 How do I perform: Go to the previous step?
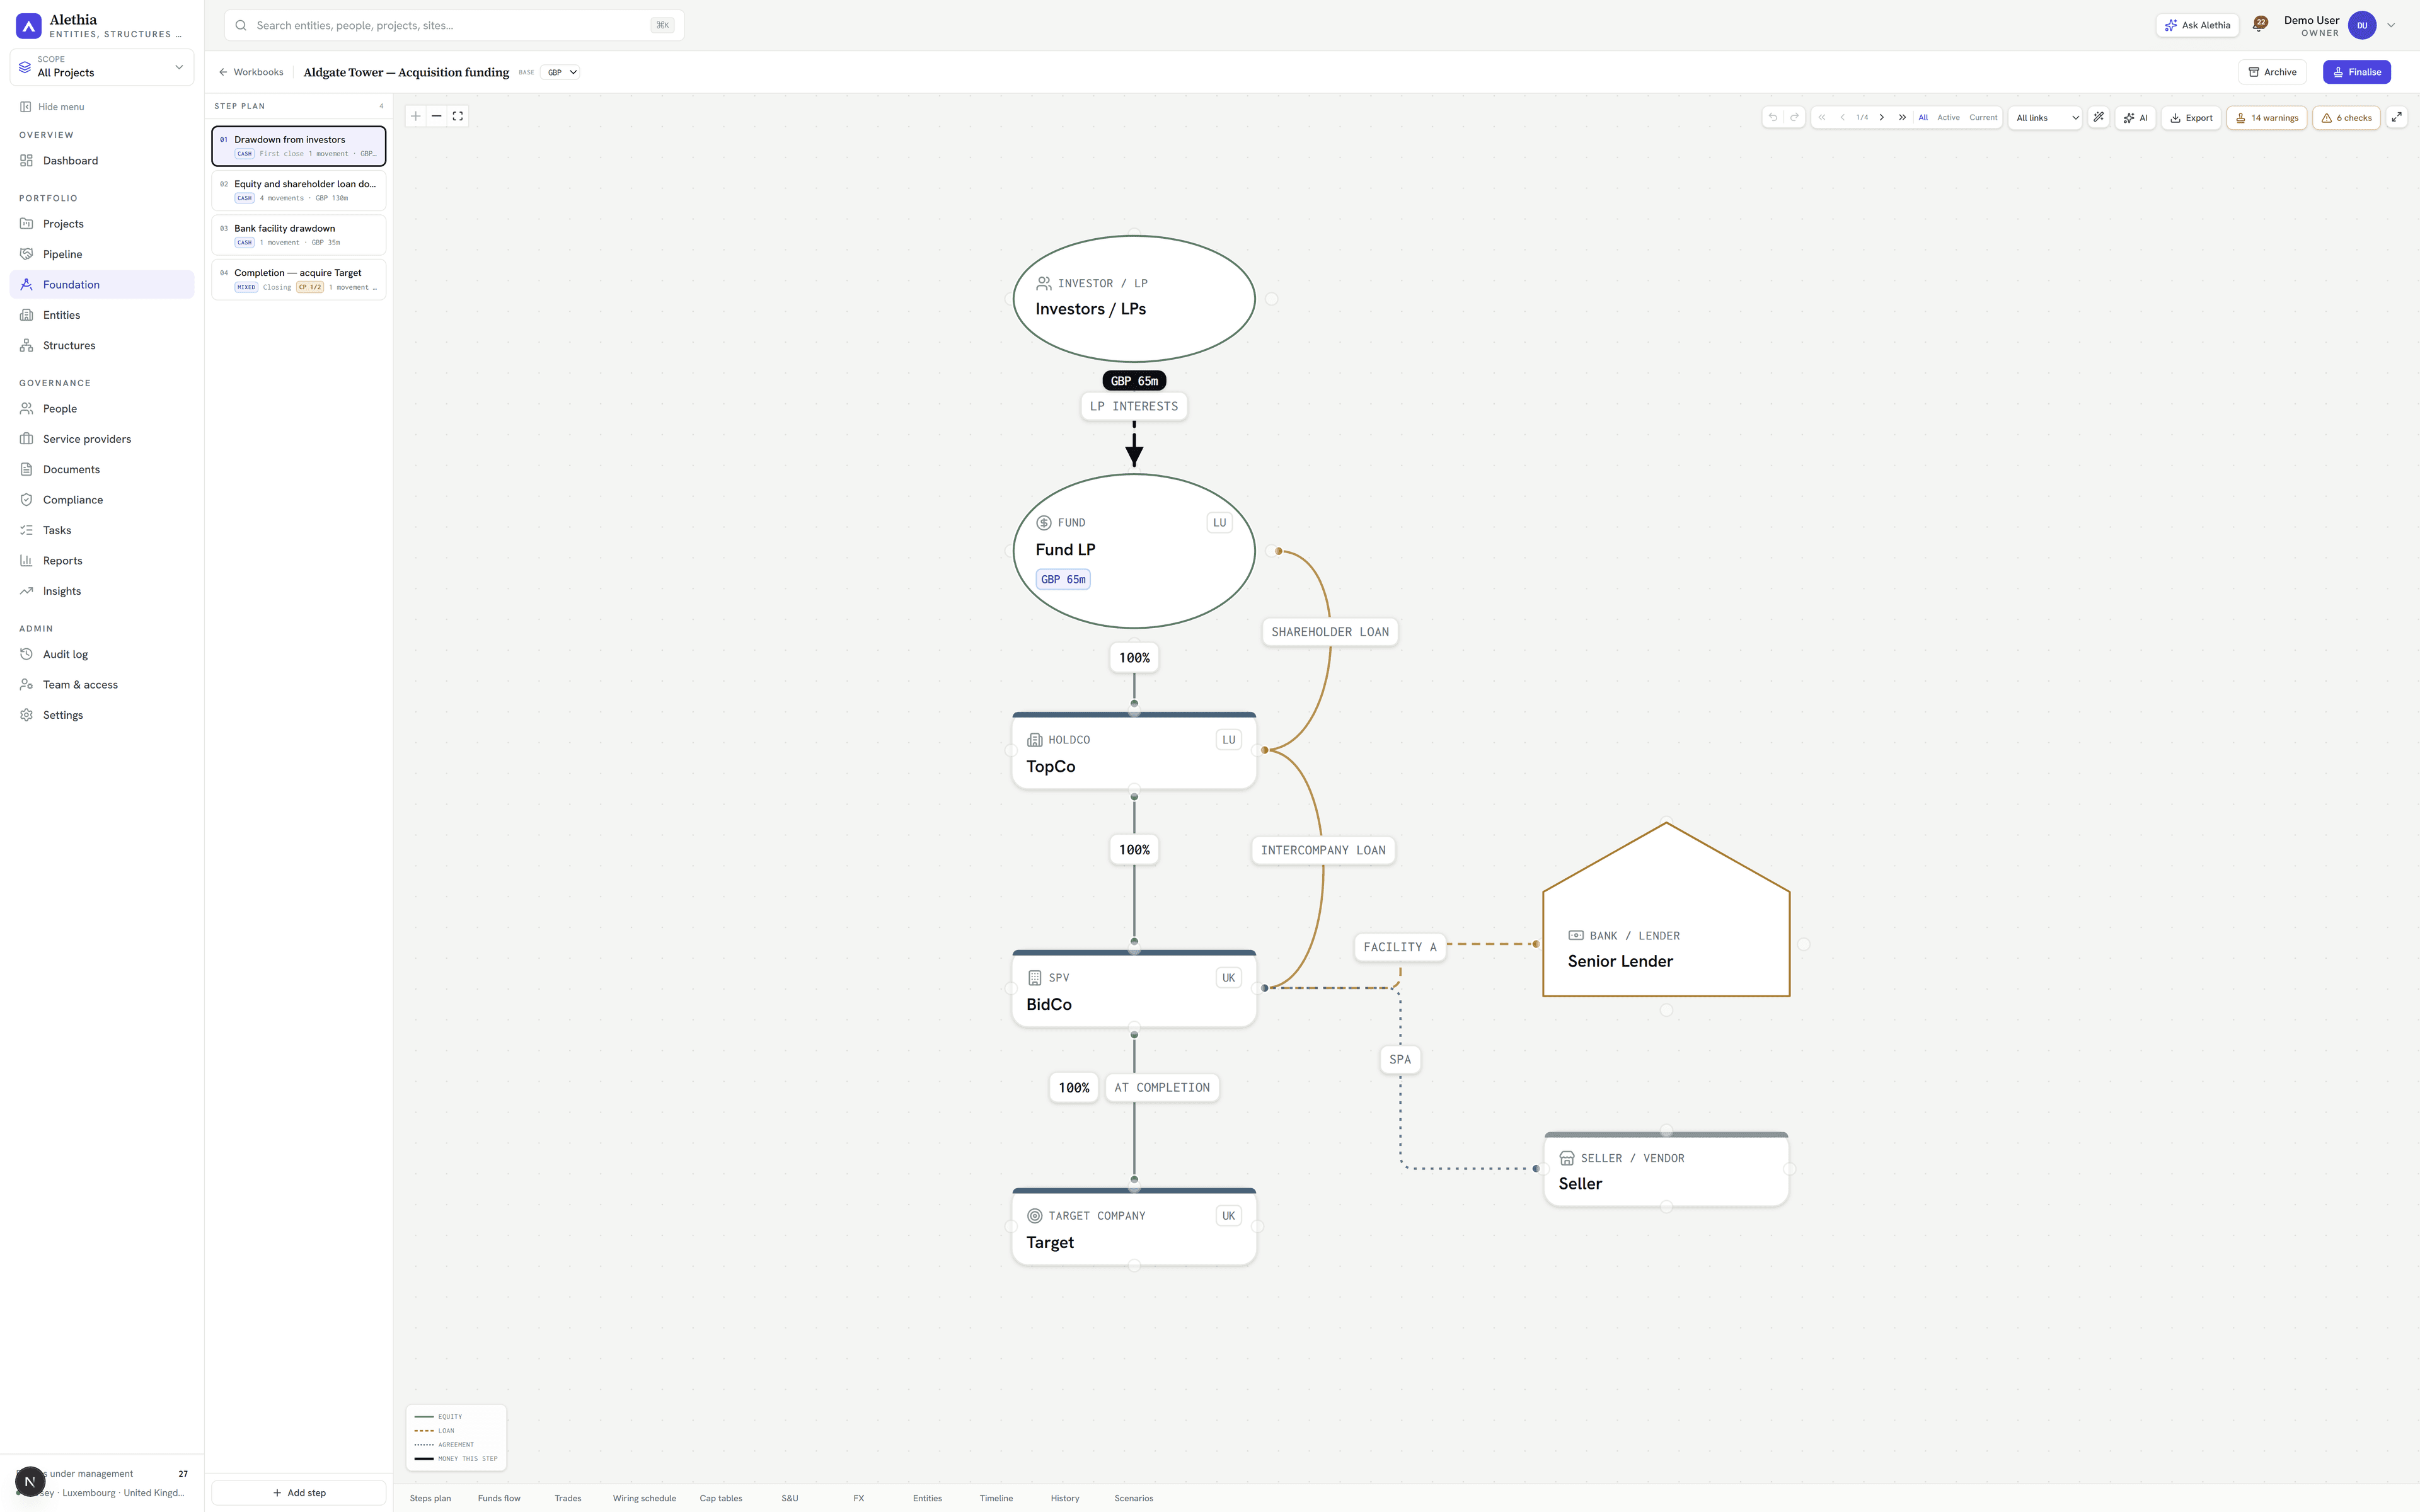pyautogui.click(x=1843, y=117)
